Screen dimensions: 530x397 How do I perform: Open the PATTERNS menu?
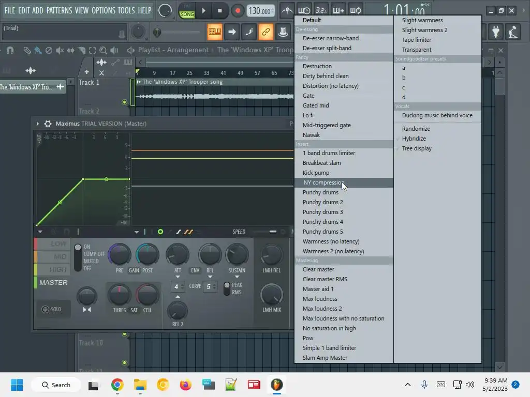point(59,10)
